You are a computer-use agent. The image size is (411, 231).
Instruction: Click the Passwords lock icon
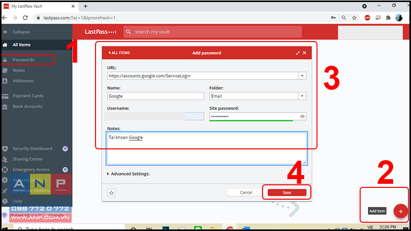pyautogui.click(x=5, y=60)
